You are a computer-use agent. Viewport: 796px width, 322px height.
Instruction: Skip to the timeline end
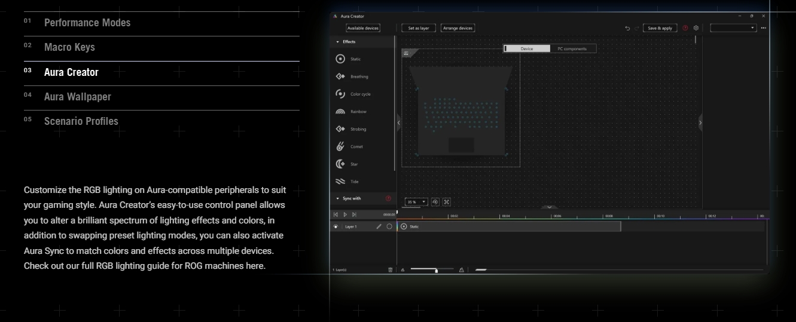pos(354,214)
